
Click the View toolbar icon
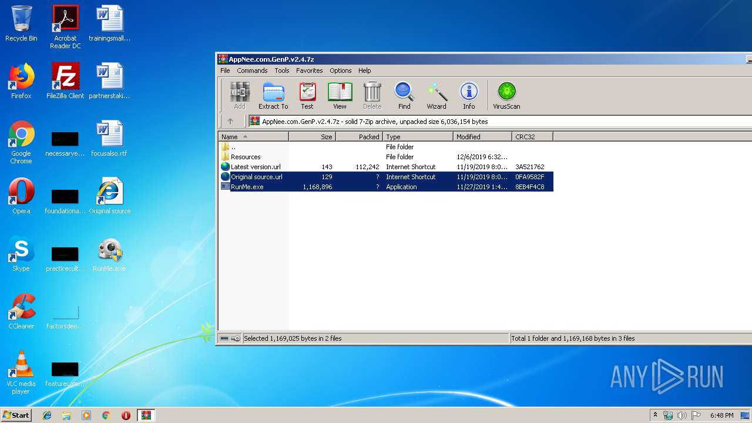coord(340,96)
